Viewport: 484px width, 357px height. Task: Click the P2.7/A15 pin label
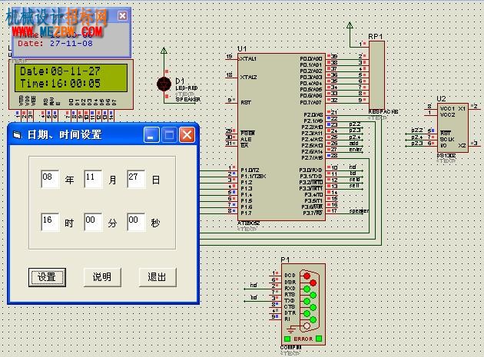pos(312,157)
